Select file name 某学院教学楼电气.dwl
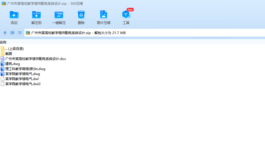The height and width of the screenshot is (149, 265). coord(22,79)
